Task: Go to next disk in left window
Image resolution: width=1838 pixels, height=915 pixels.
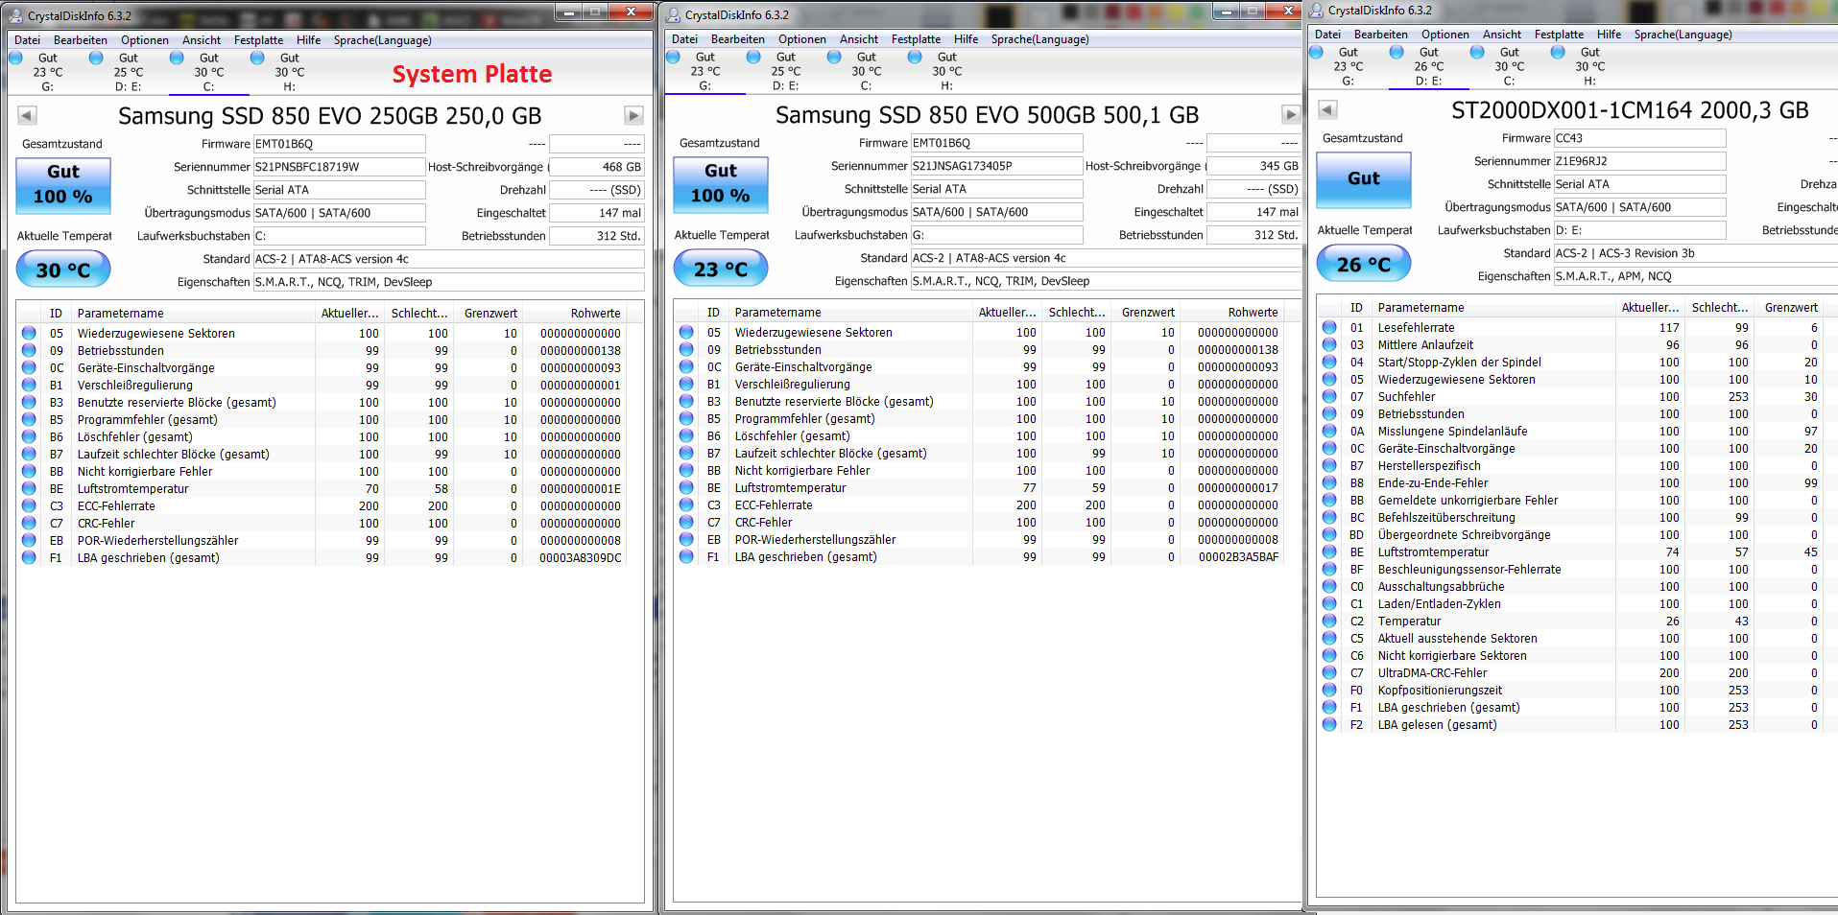Action: click(x=633, y=115)
